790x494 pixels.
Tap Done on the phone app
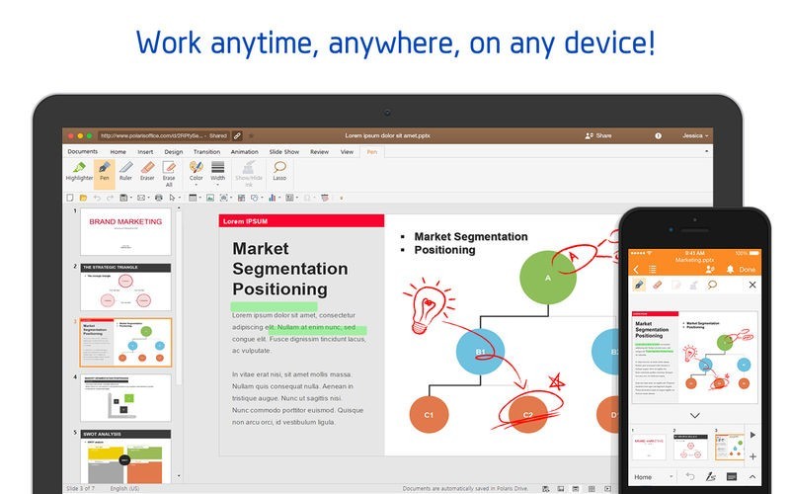pyautogui.click(x=747, y=269)
